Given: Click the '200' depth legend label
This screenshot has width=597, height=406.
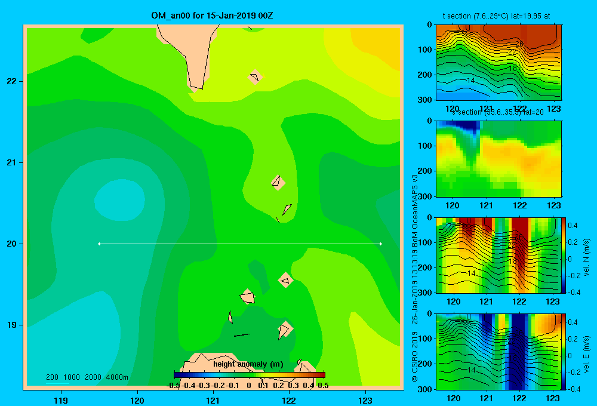Looking at the screenshot, I should click(x=52, y=377).
